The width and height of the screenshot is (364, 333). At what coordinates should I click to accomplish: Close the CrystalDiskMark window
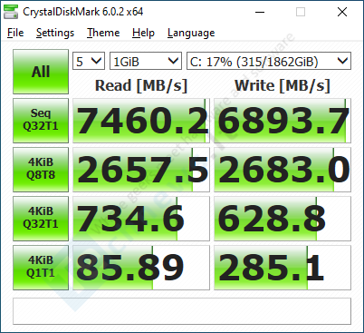[x=342, y=12]
